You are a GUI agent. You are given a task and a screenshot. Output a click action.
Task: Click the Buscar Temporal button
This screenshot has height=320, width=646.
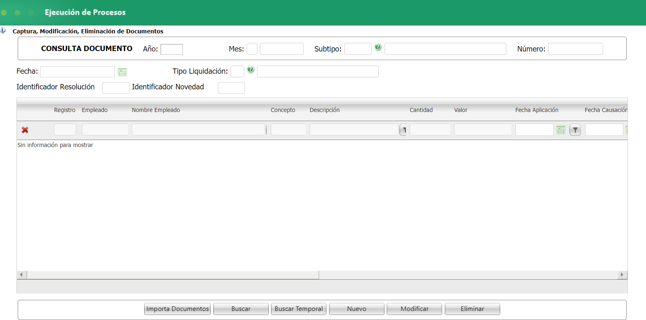pos(299,309)
